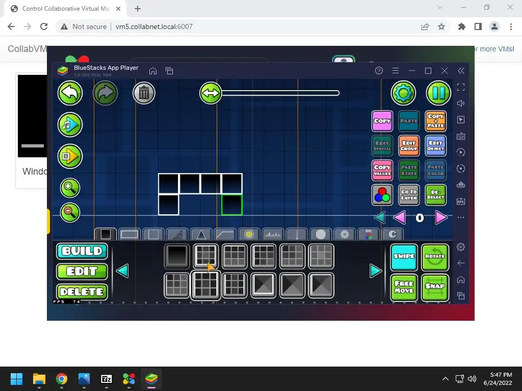Open the Chrome extensions puzzle icon
This screenshot has height=391, width=522.
pos(461,26)
